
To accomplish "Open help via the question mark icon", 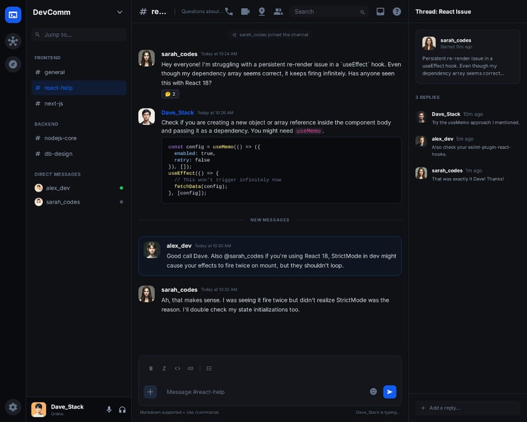I will coord(397,12).
